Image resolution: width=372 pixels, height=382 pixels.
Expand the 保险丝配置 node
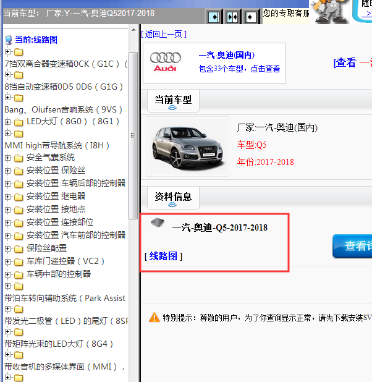coord(8,248)
